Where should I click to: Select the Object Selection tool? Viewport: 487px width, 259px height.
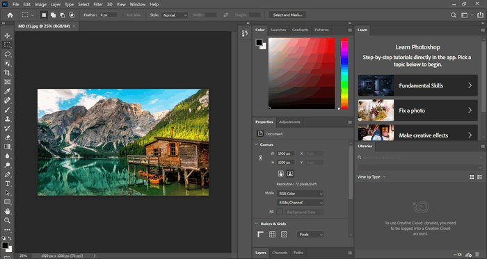click(x=7, y=63)
